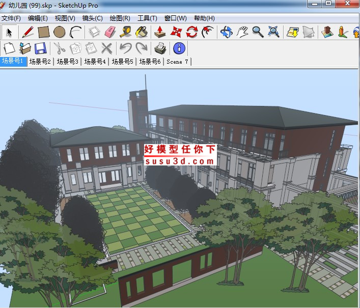Pick the Circle drawing tool
The width and height of the screenshot is (360, 308).
59,32
